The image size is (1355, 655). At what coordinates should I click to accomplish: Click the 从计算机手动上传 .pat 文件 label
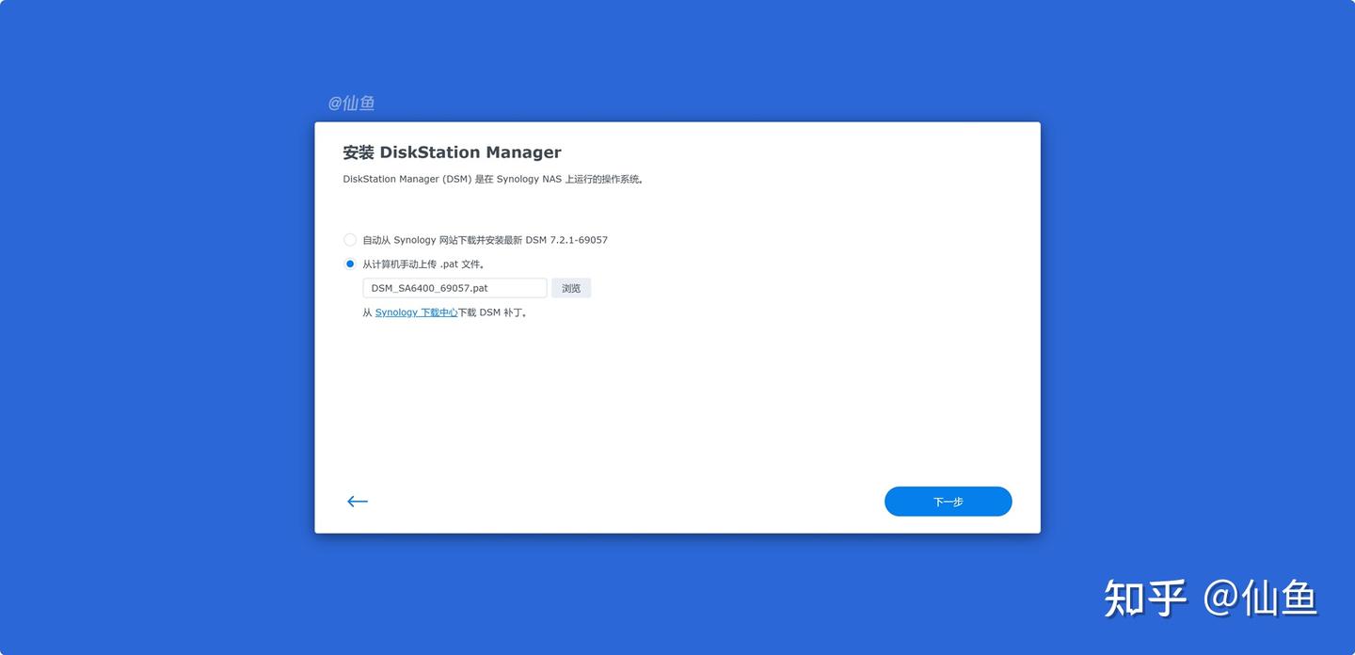[424, 264]
